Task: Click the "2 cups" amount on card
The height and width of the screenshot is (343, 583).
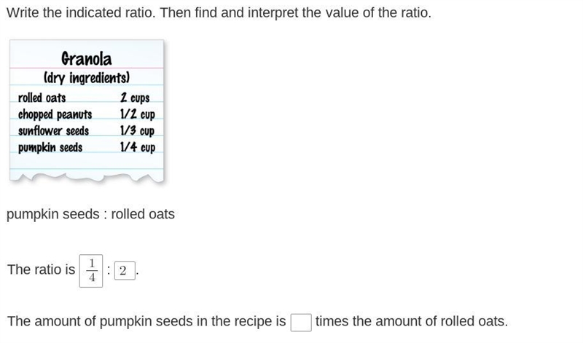Action: 135,98
